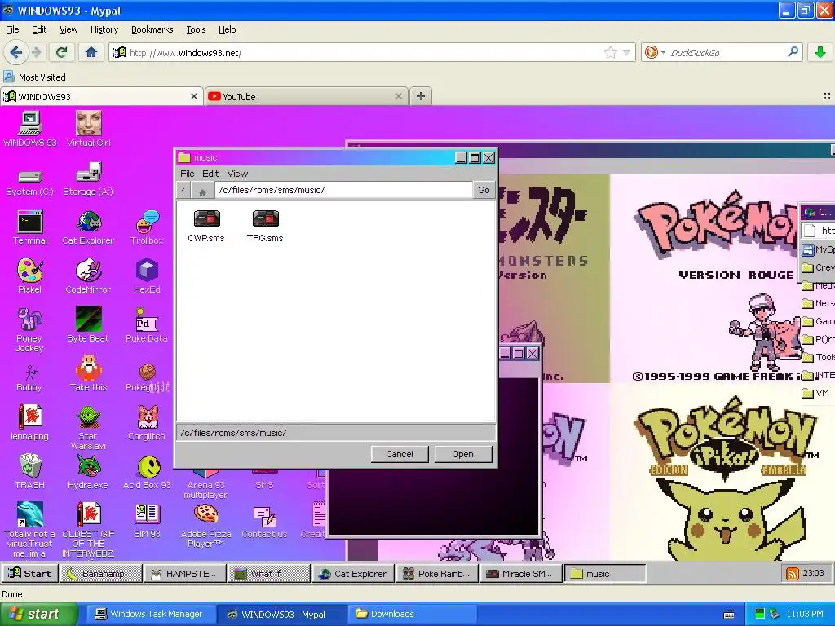This screenshot has height=626, width=835.
Task: Click Cancel in the music dialog
Action: (x=400, y=454)
